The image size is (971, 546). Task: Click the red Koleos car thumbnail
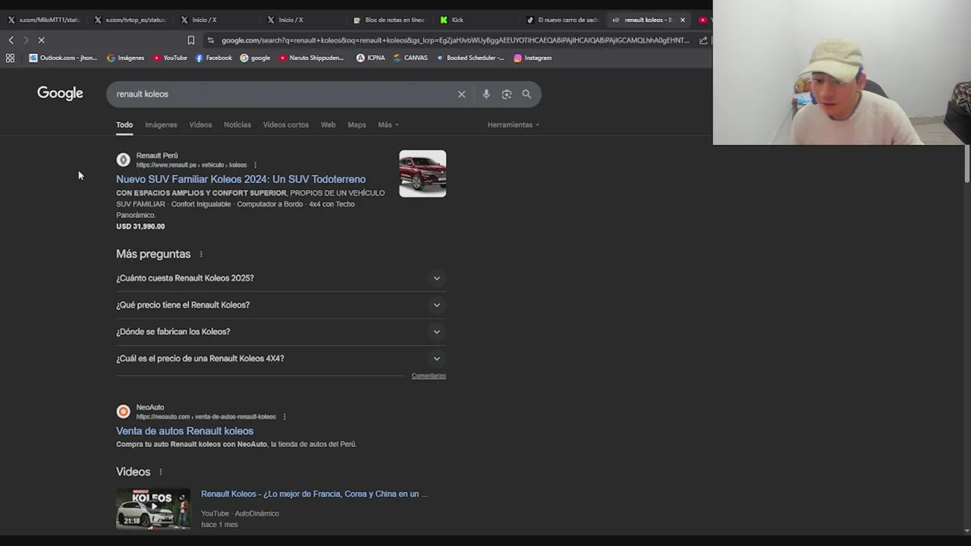coord(423,174)
